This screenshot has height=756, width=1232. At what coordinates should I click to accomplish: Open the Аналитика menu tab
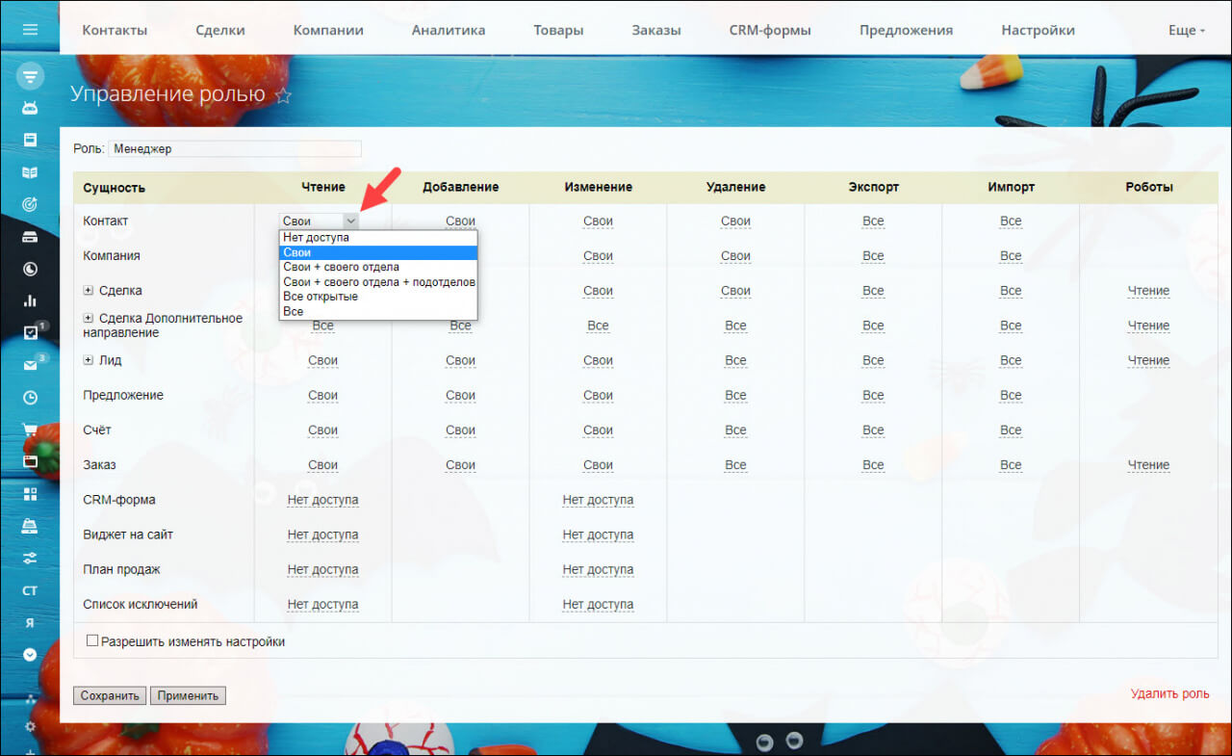coord(449,30)
